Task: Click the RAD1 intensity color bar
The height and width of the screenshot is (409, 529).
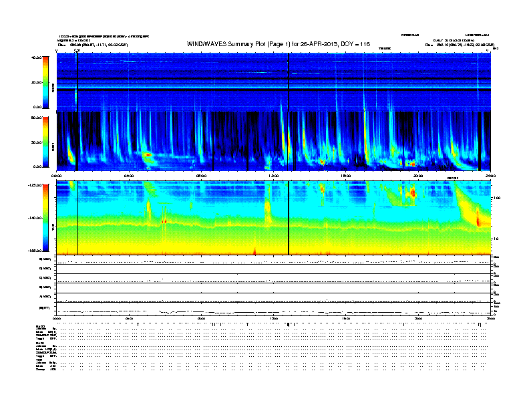Action: point(45,142)
